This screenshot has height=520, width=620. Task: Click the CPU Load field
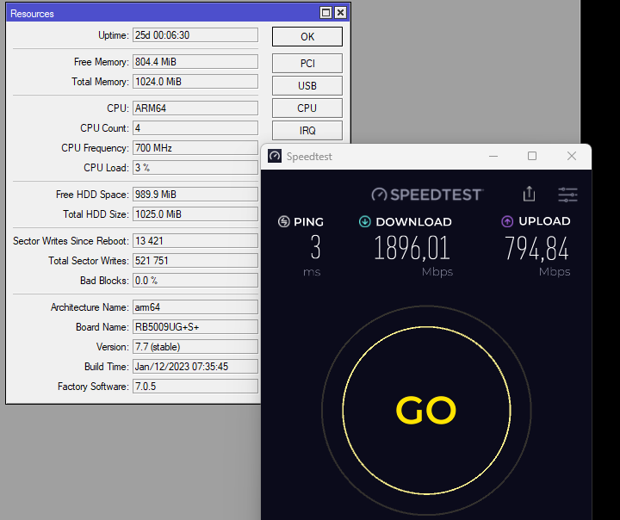coord(195,167)
